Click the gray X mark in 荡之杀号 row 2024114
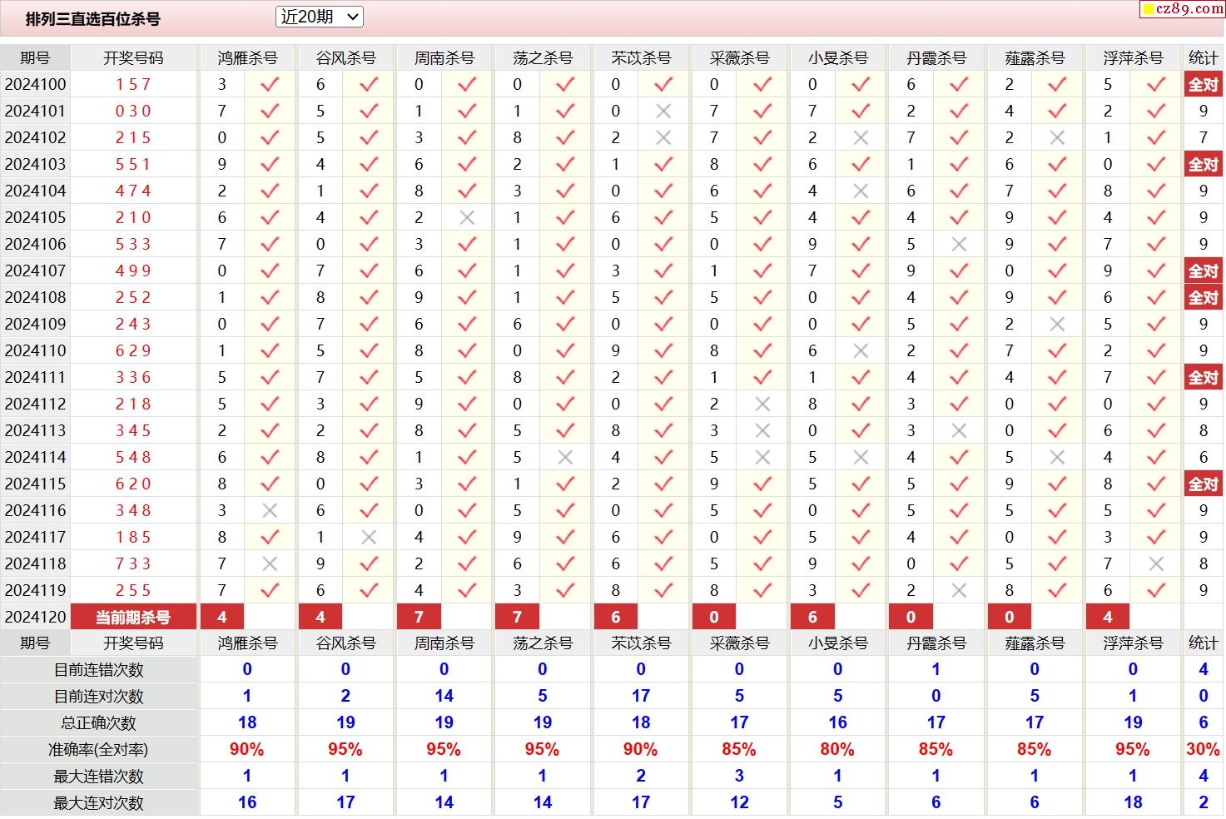 pyautogui.click(x=565, y=457)
